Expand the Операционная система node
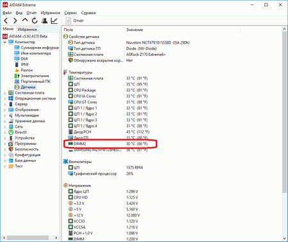 [x=4, y=99]
